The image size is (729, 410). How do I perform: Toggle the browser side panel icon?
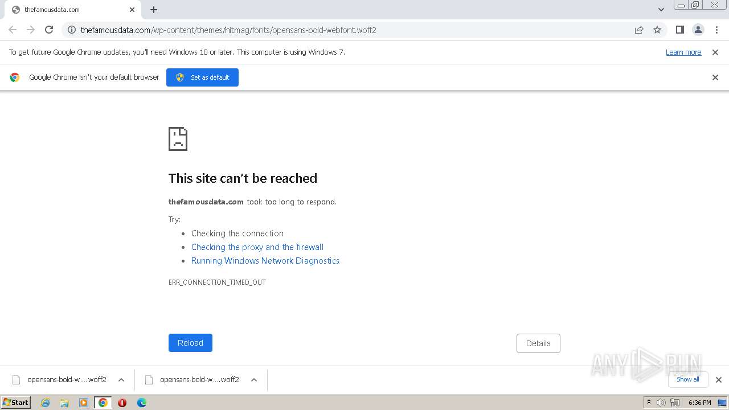pos(679,30)
